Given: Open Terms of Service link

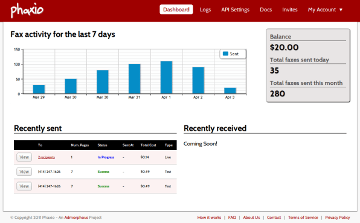Looking at the screenshot, I should pos(303,217).
